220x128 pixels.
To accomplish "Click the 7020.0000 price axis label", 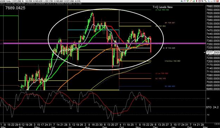I will (x=213, y=82).
